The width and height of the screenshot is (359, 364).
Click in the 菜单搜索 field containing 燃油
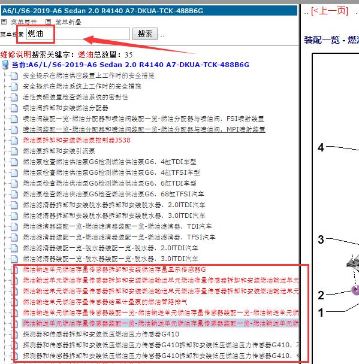coord(78,34)
